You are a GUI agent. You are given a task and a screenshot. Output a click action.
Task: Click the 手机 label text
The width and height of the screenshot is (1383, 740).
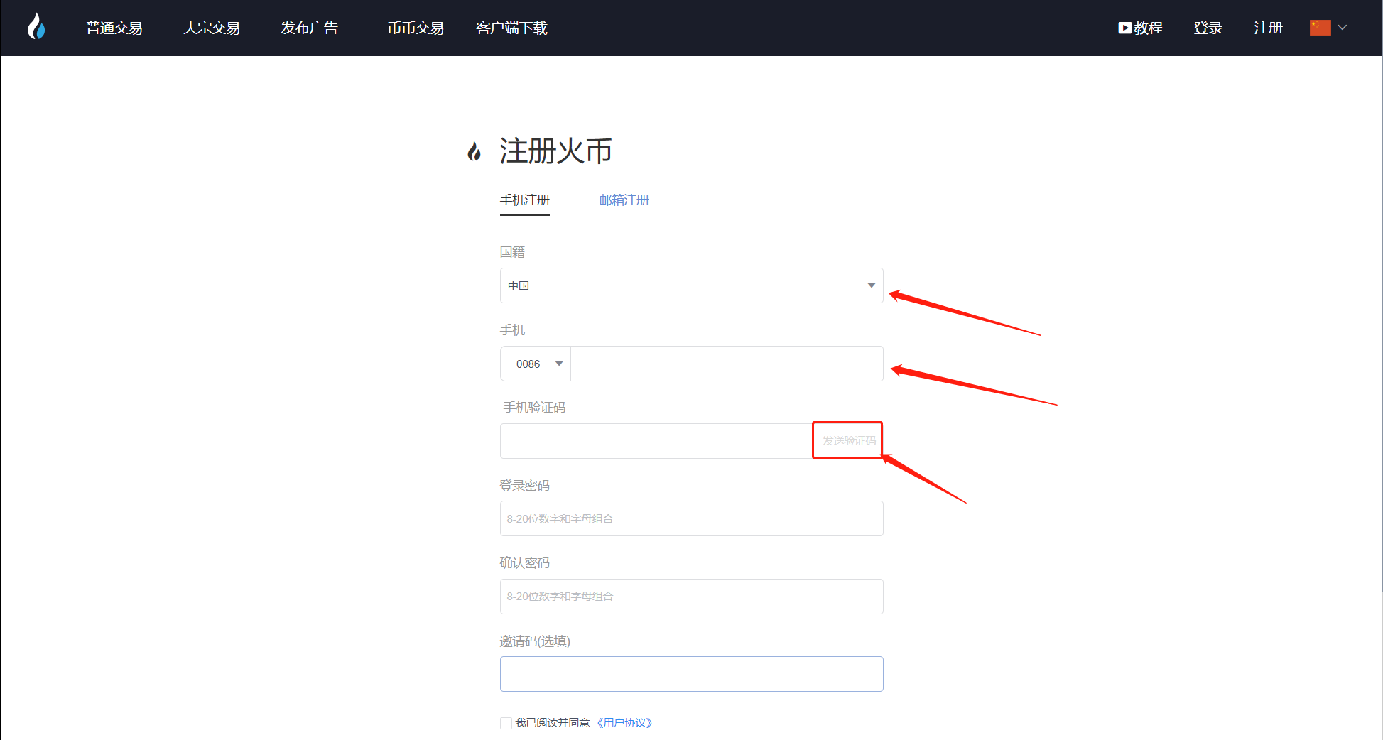tap(512, 330)
